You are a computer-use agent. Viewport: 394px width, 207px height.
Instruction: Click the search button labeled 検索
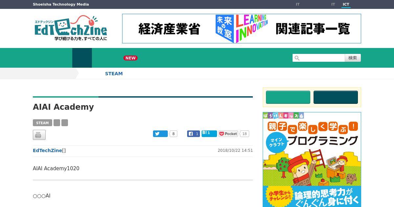[353, 58]
